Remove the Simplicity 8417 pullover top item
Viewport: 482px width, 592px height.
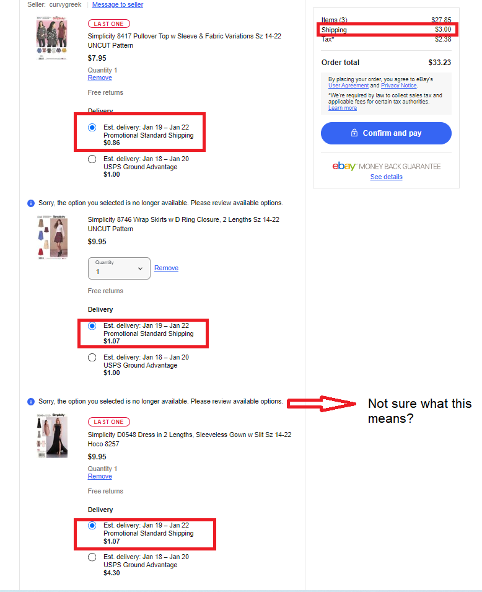tap(100, 77)
